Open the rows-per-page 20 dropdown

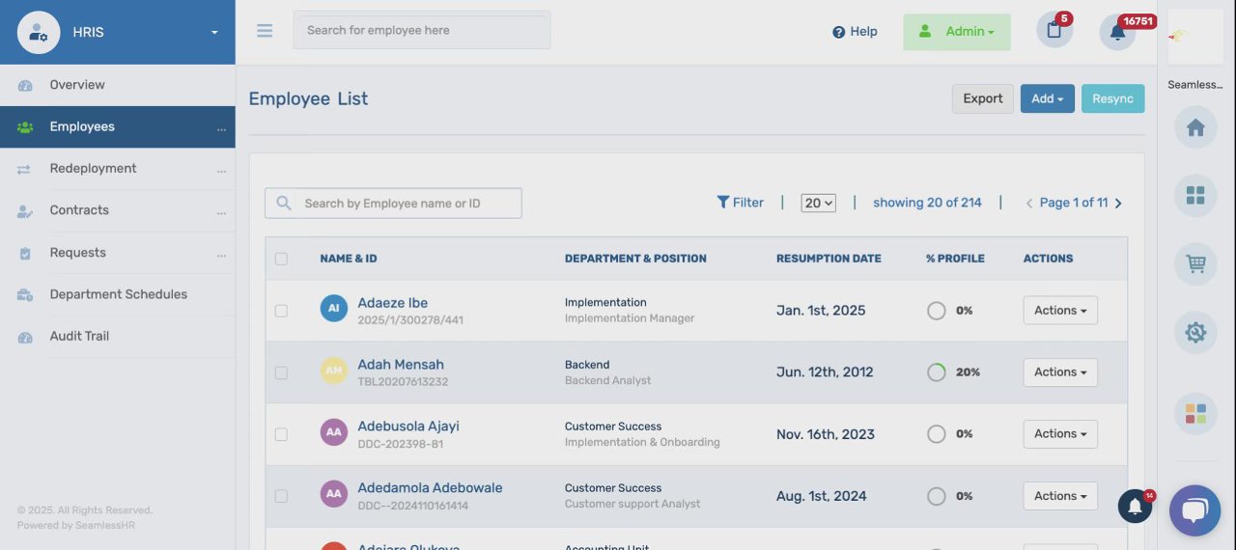(818, 203)
